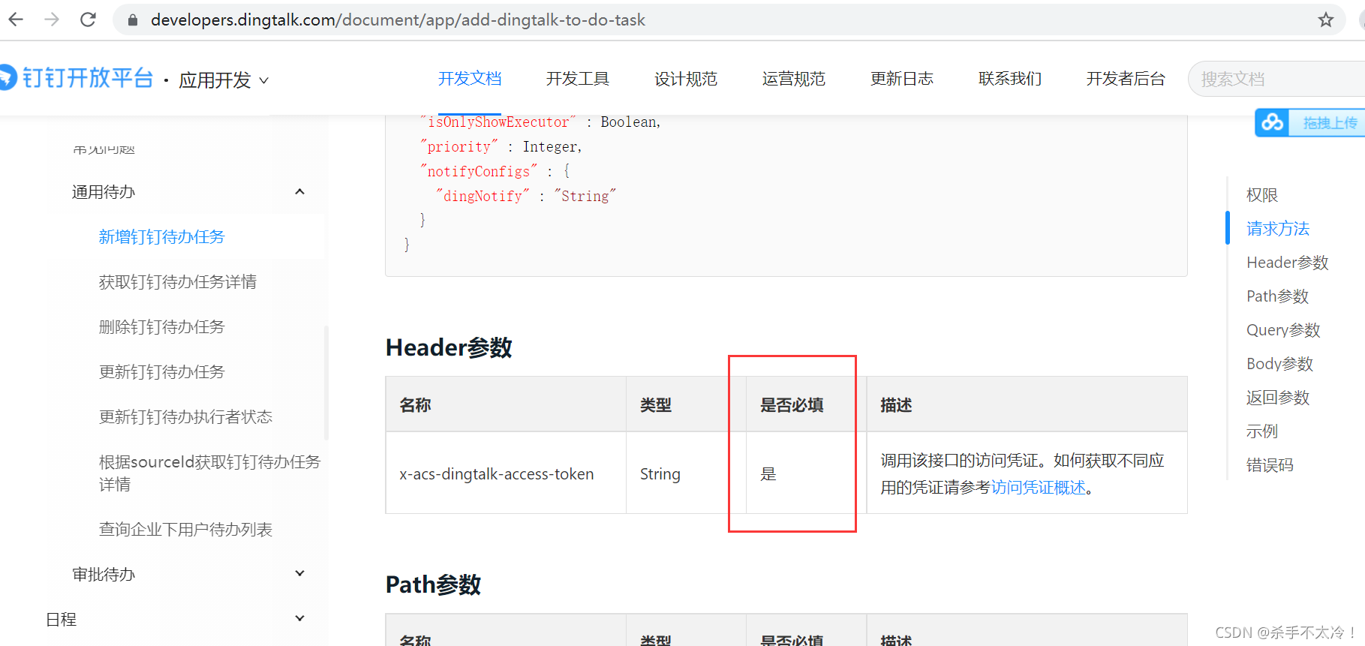Go back with the browser back arrow
This screenshot has height=646, width=1365.
16,20
